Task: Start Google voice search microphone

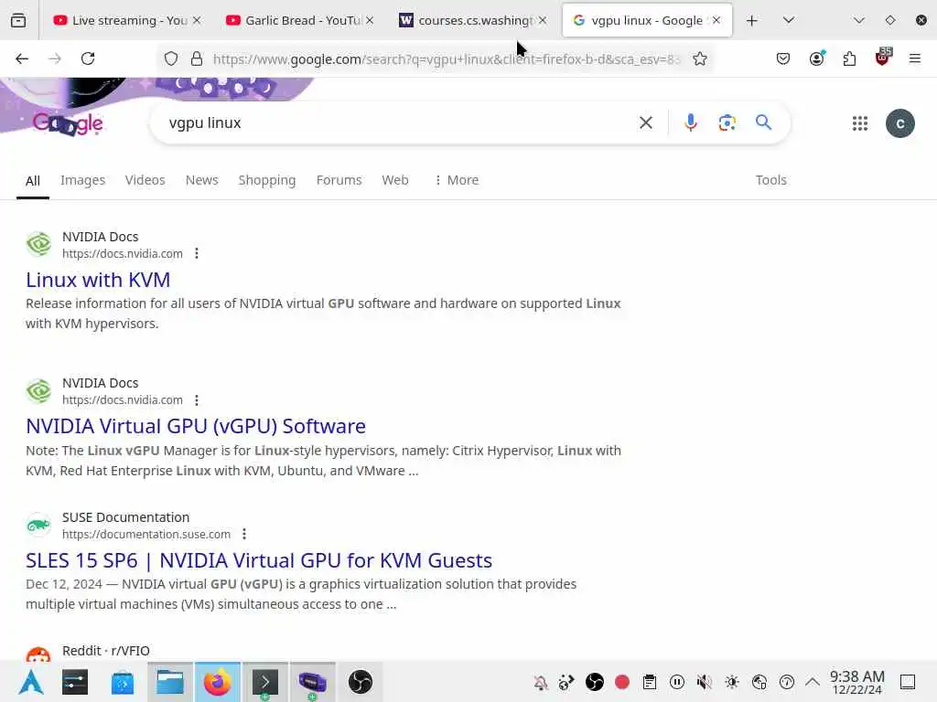Action: click(690, 122)
